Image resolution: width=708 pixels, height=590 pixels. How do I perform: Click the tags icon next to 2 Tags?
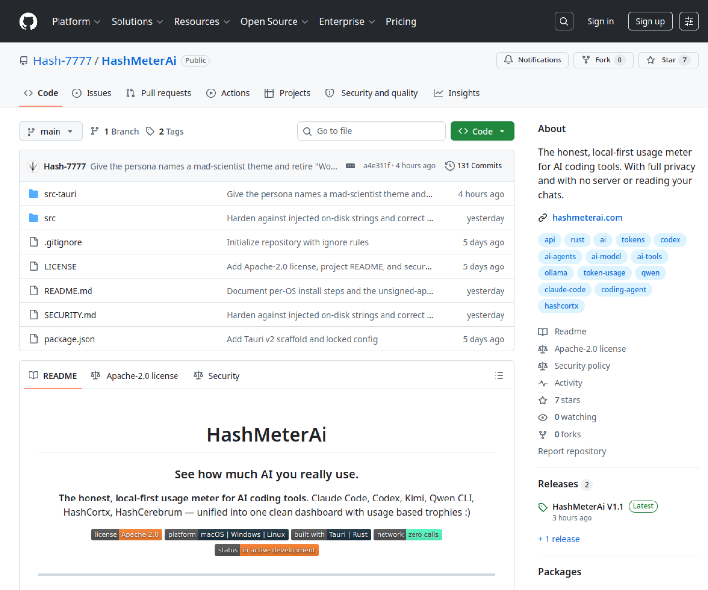click(x=150, y=131)
